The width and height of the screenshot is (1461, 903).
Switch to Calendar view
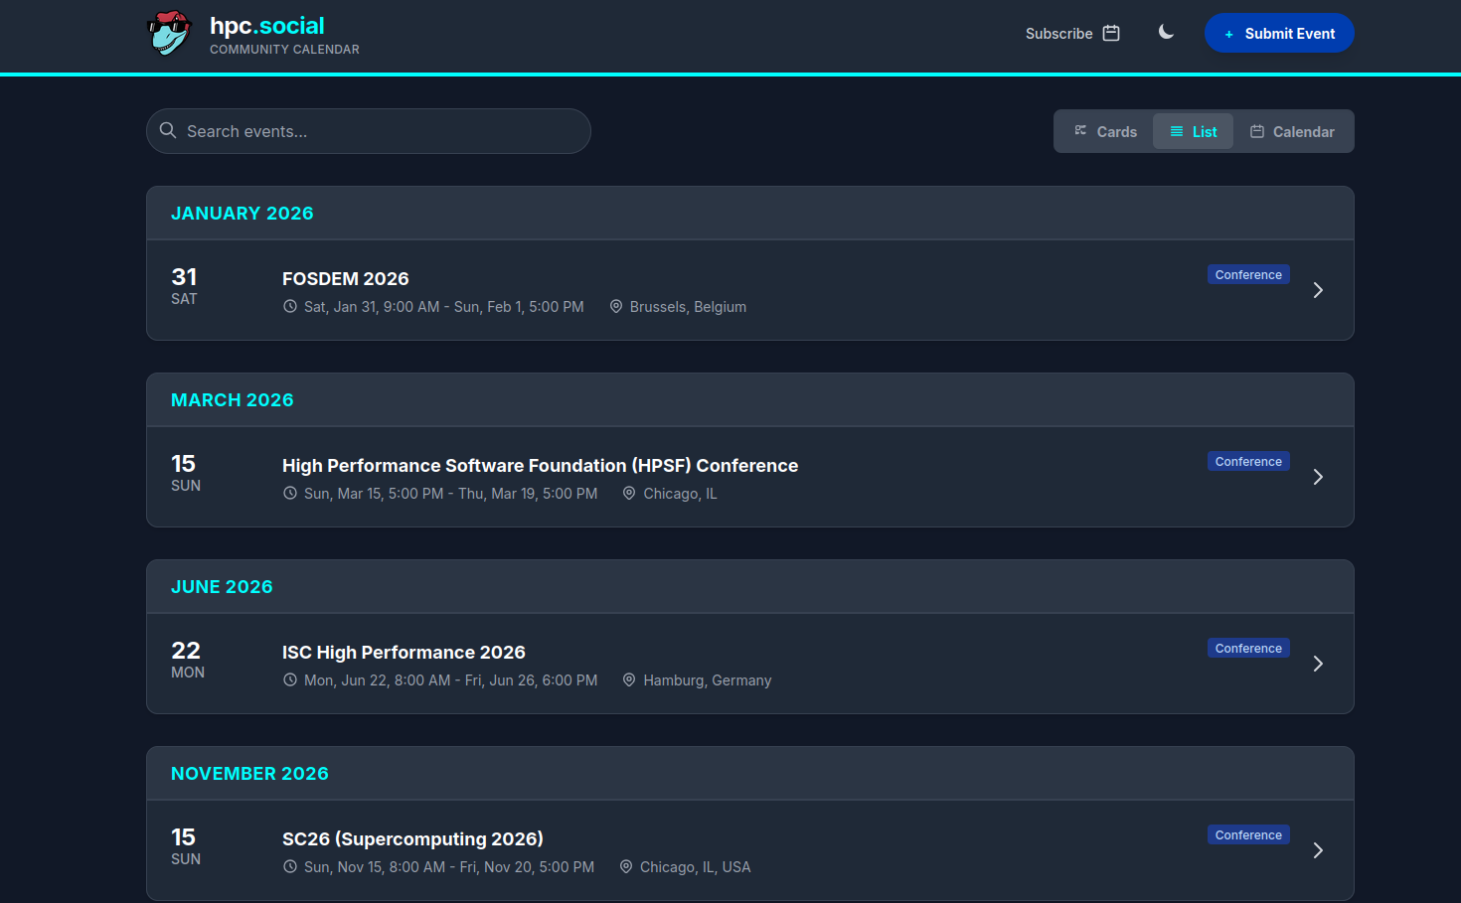pos(1292,131)
